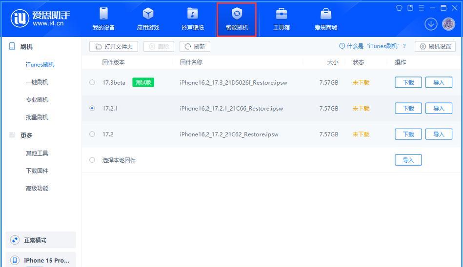
Task: Open download manager arrow icon
Action: (x=431, y=24)
